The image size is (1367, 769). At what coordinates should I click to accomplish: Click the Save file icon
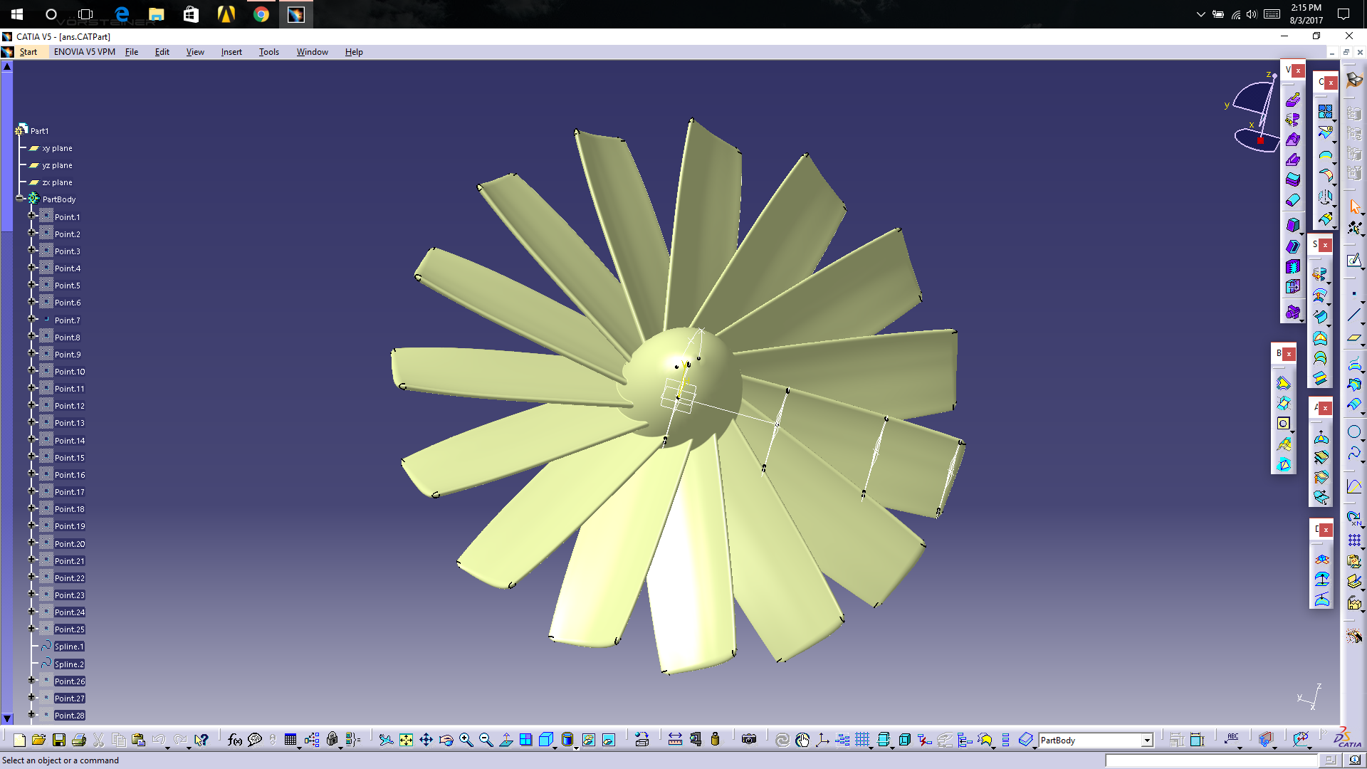click(59, 741)
